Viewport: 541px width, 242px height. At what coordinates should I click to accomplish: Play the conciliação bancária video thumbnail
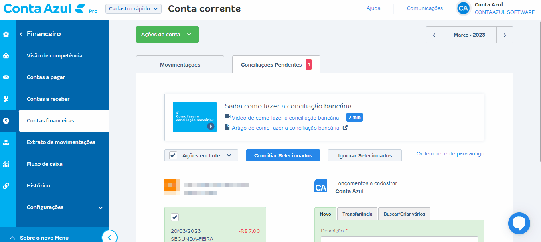tap(195, 117)
